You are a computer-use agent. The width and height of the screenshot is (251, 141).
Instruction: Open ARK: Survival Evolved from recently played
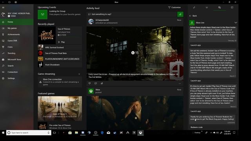coord(60,47)
